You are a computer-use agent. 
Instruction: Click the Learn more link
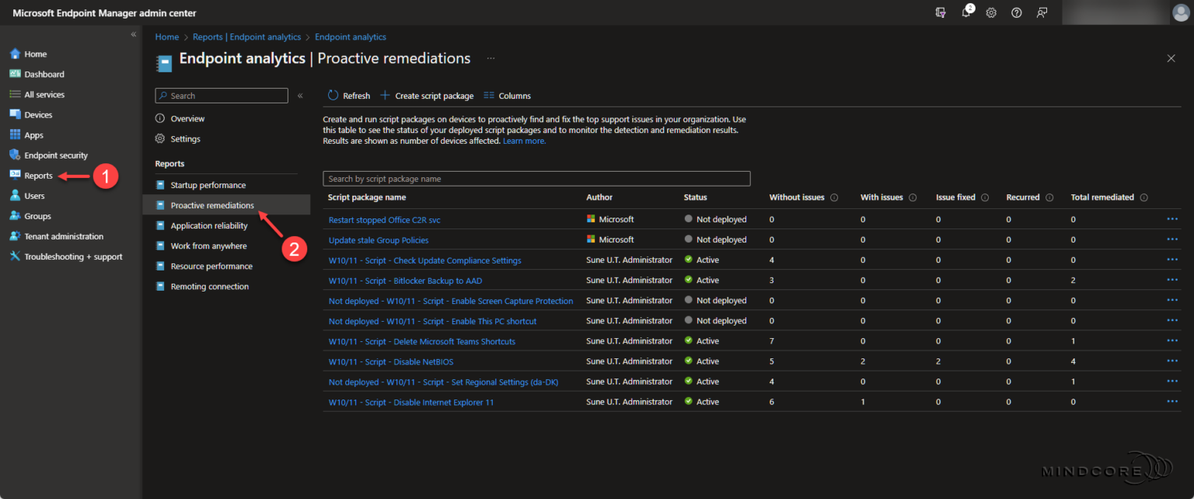point(524,141)
